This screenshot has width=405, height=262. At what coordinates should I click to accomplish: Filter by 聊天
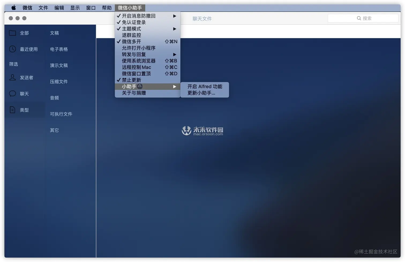pos(25,94)
